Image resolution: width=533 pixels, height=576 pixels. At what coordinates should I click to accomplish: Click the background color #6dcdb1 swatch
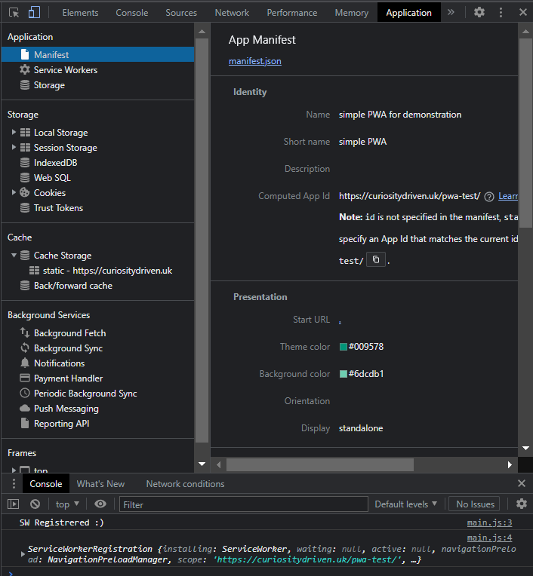pos(344,374)
